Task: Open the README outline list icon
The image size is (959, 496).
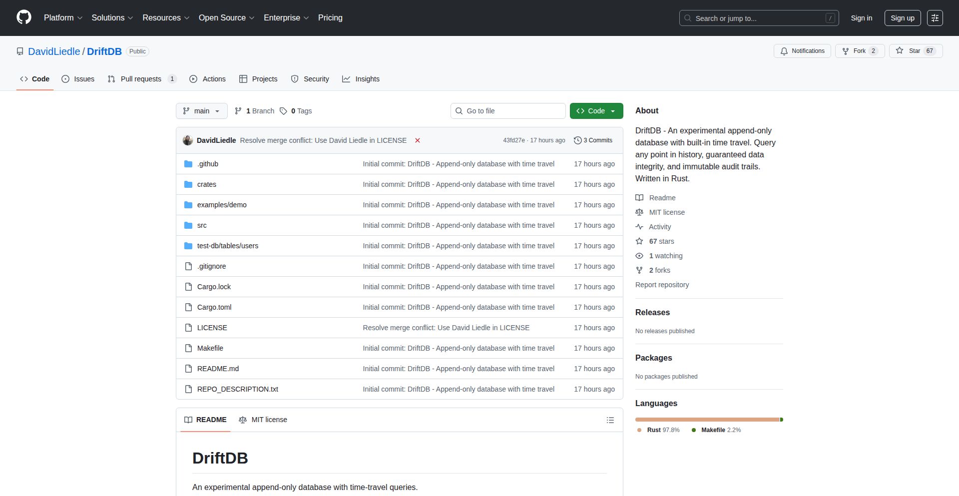Action: click(610, 420)
